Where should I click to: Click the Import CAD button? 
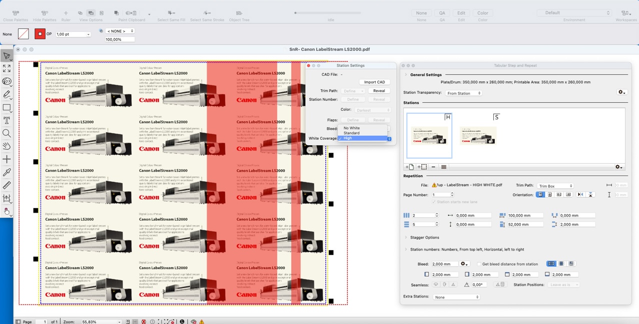click(374, 82)
